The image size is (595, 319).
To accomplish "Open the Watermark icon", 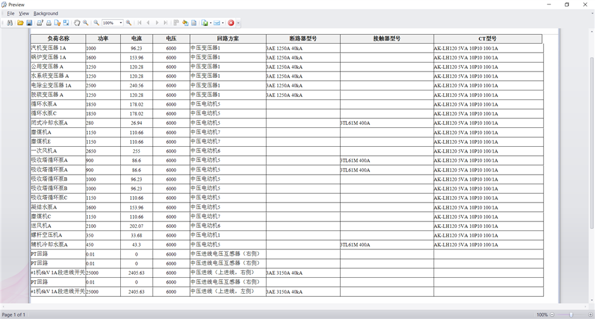I will coord(194,23).
